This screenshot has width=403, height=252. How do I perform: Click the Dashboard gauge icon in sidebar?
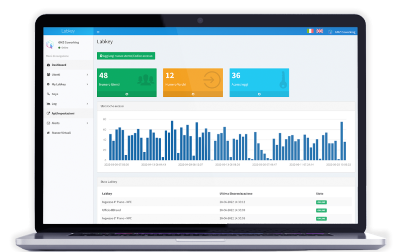point(48,65)
